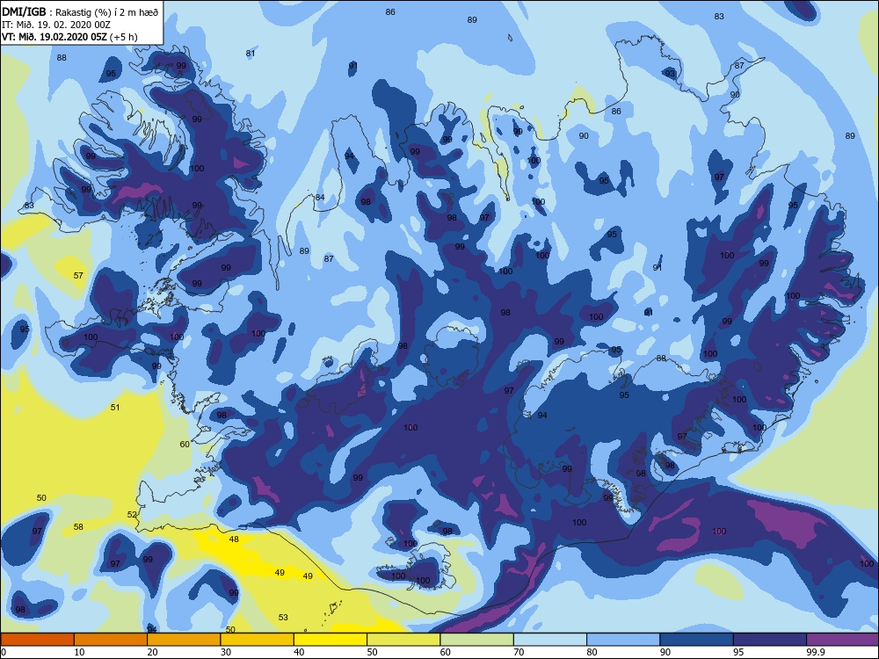This screenshot has width=879, height=659.
Task: Click the legend label '40'
Action: [x=299, y=652]
